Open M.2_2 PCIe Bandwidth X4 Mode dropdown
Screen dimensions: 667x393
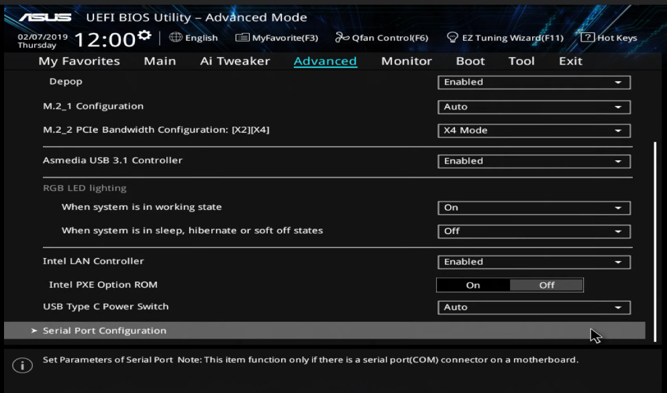pyautogui.click(x=534, y=131)
